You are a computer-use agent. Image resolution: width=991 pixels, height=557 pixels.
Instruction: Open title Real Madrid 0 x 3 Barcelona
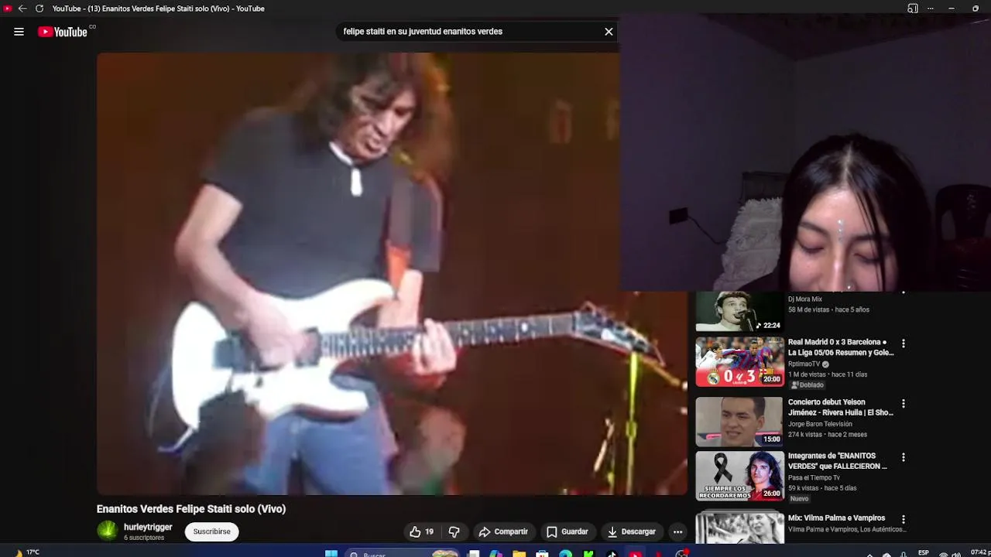(841, 347)
